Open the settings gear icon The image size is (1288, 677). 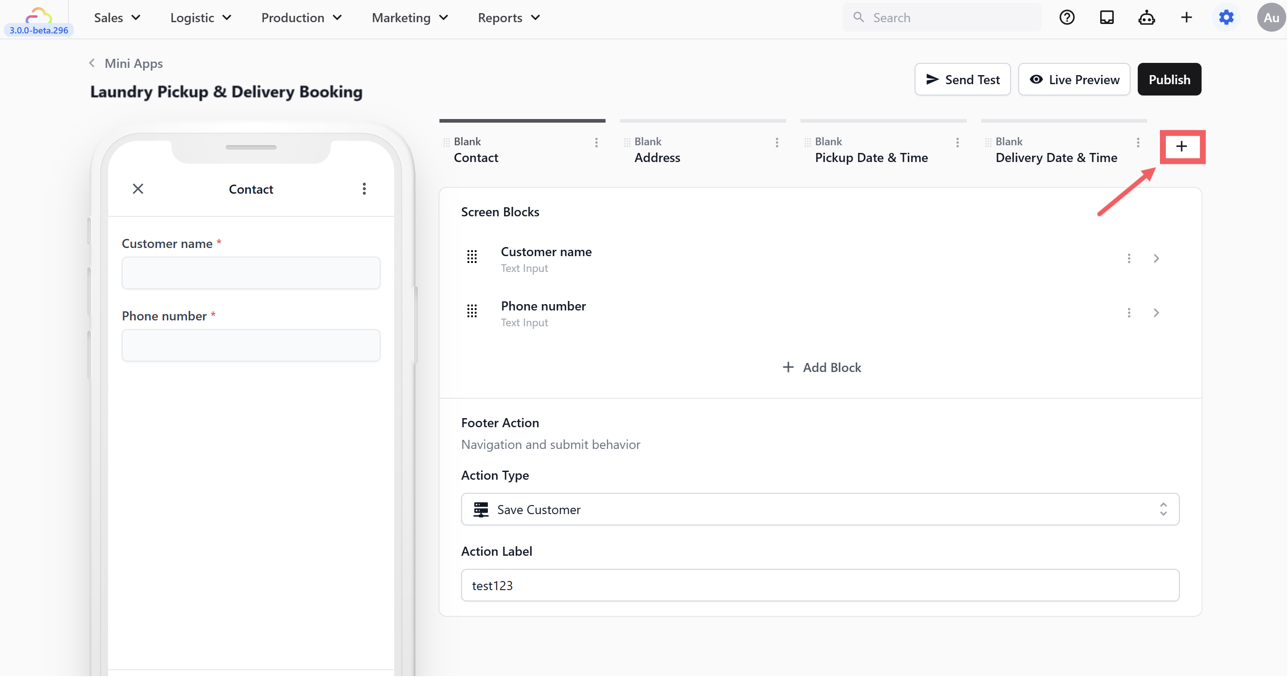coord(1226,18)
